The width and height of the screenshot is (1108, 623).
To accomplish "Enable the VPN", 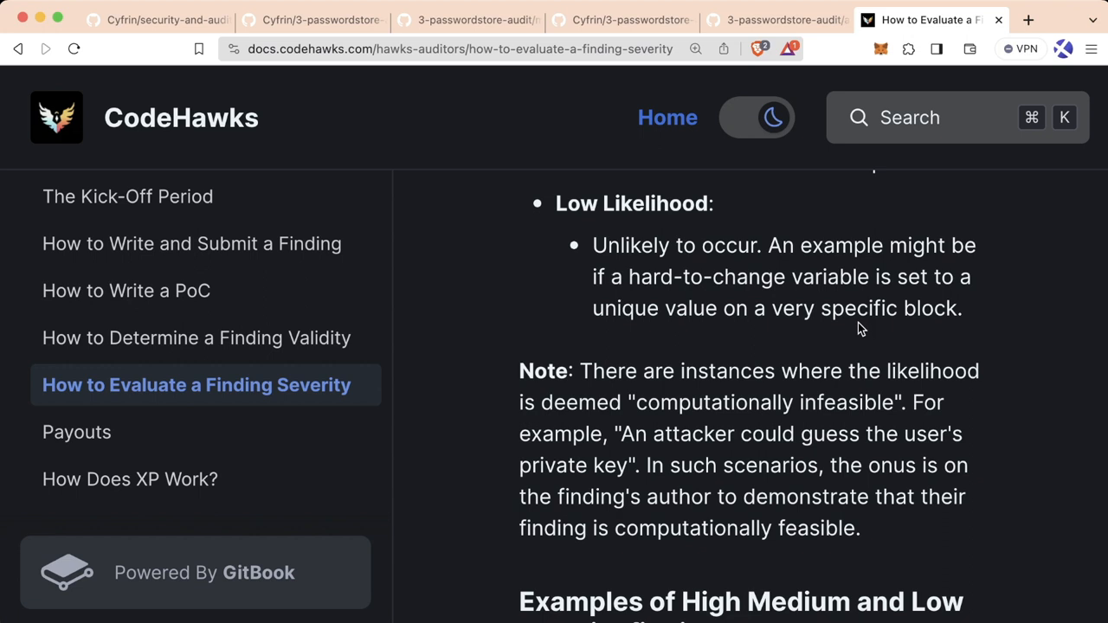I will pos(1021,48).
